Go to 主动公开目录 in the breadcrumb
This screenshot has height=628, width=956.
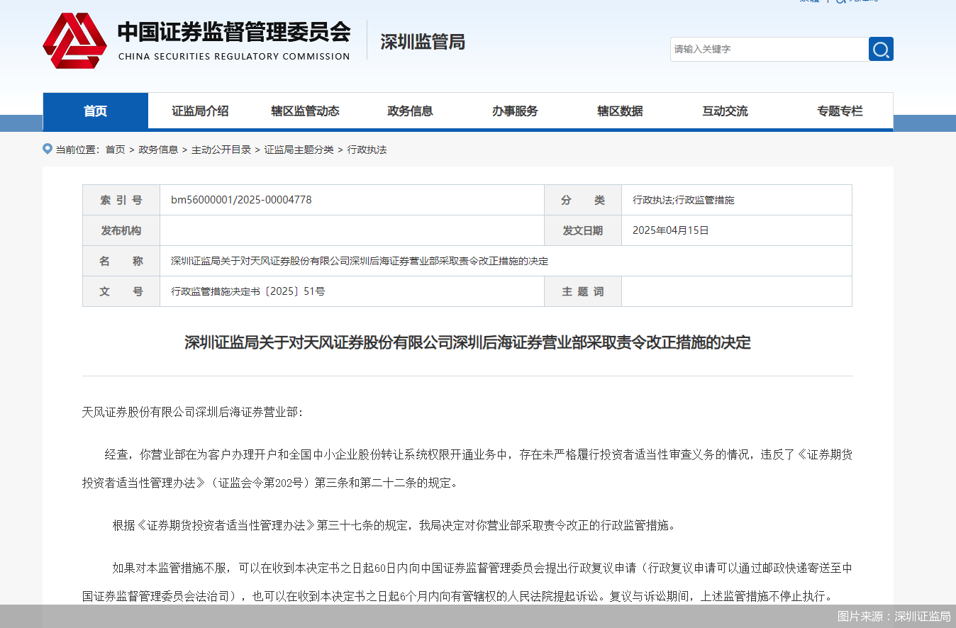click(x=221, y=150)
